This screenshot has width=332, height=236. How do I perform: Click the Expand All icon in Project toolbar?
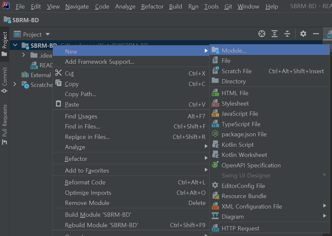275,34
